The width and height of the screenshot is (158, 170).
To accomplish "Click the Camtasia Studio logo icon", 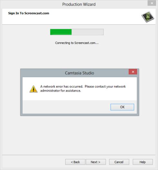I will click(x=148, y=17).
